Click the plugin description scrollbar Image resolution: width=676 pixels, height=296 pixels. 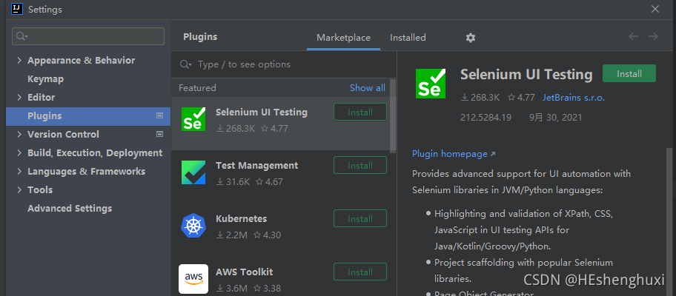coord(669,221)
